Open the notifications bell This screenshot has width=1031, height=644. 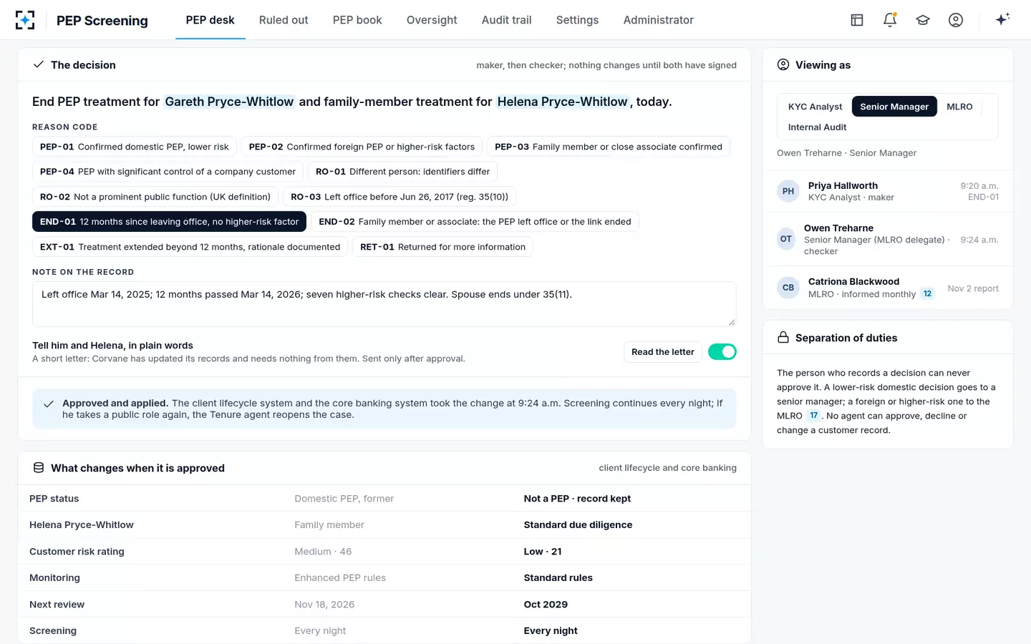click(890, 20)
